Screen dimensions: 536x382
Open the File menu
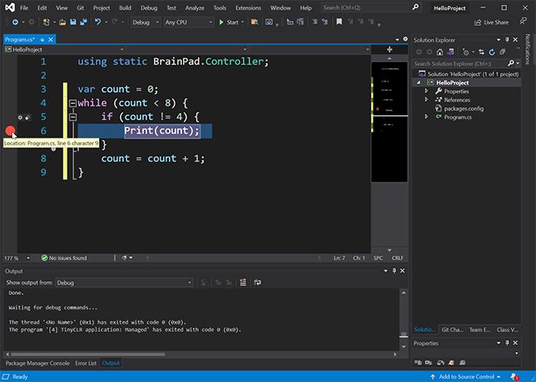pyautogui.click(x=24, y=8)
